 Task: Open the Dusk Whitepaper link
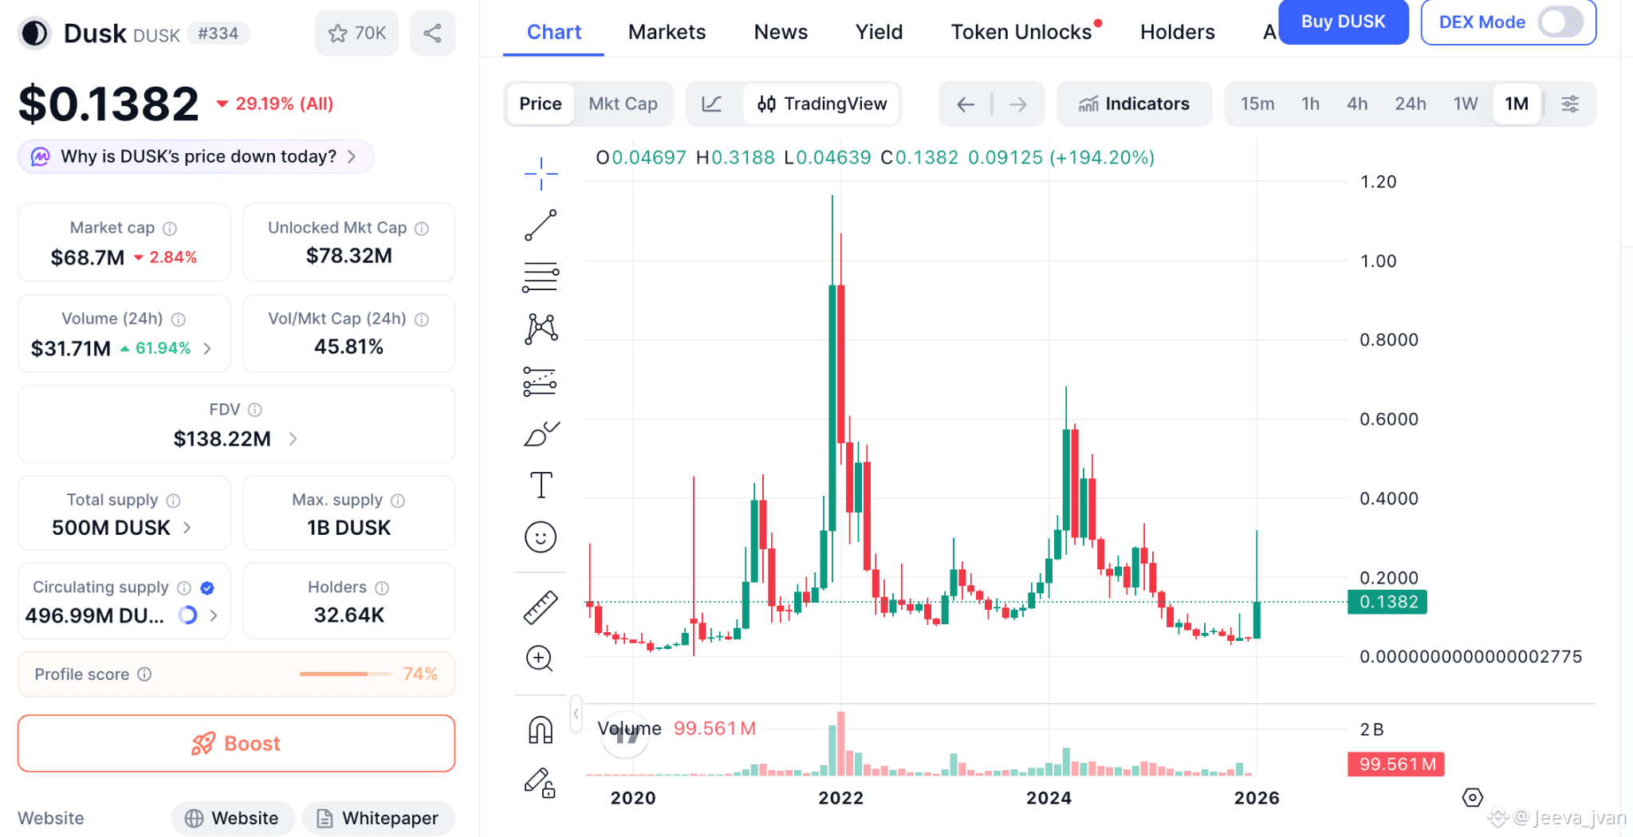(378, 819)
